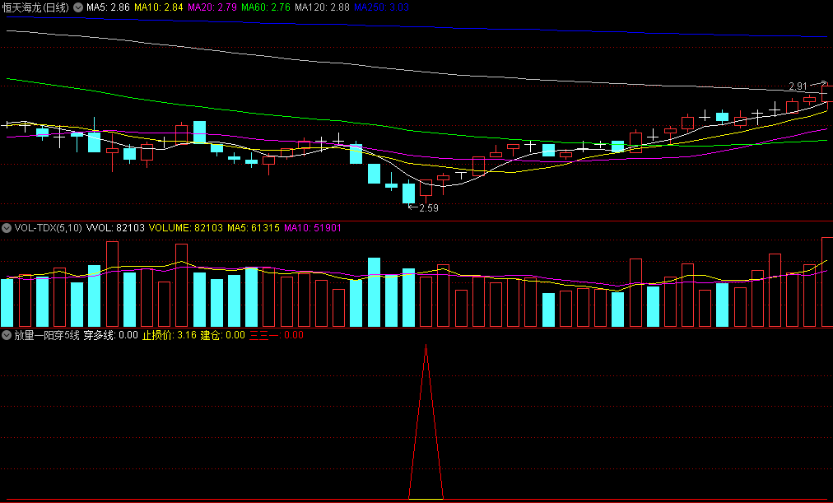Click the 建仓: 0.00 value

click(x=222, y=335)
